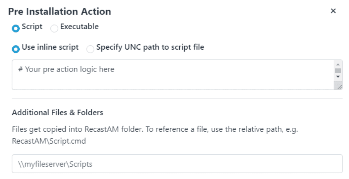This screenshot has height=179, width=349.
Task: Click the "Use inline script" label text
Action: [x=50, y=47]
